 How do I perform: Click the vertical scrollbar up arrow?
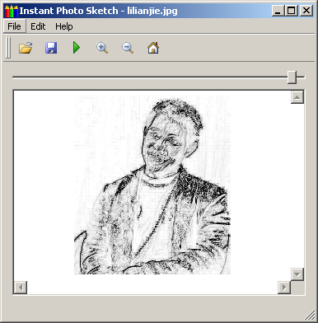297,97
